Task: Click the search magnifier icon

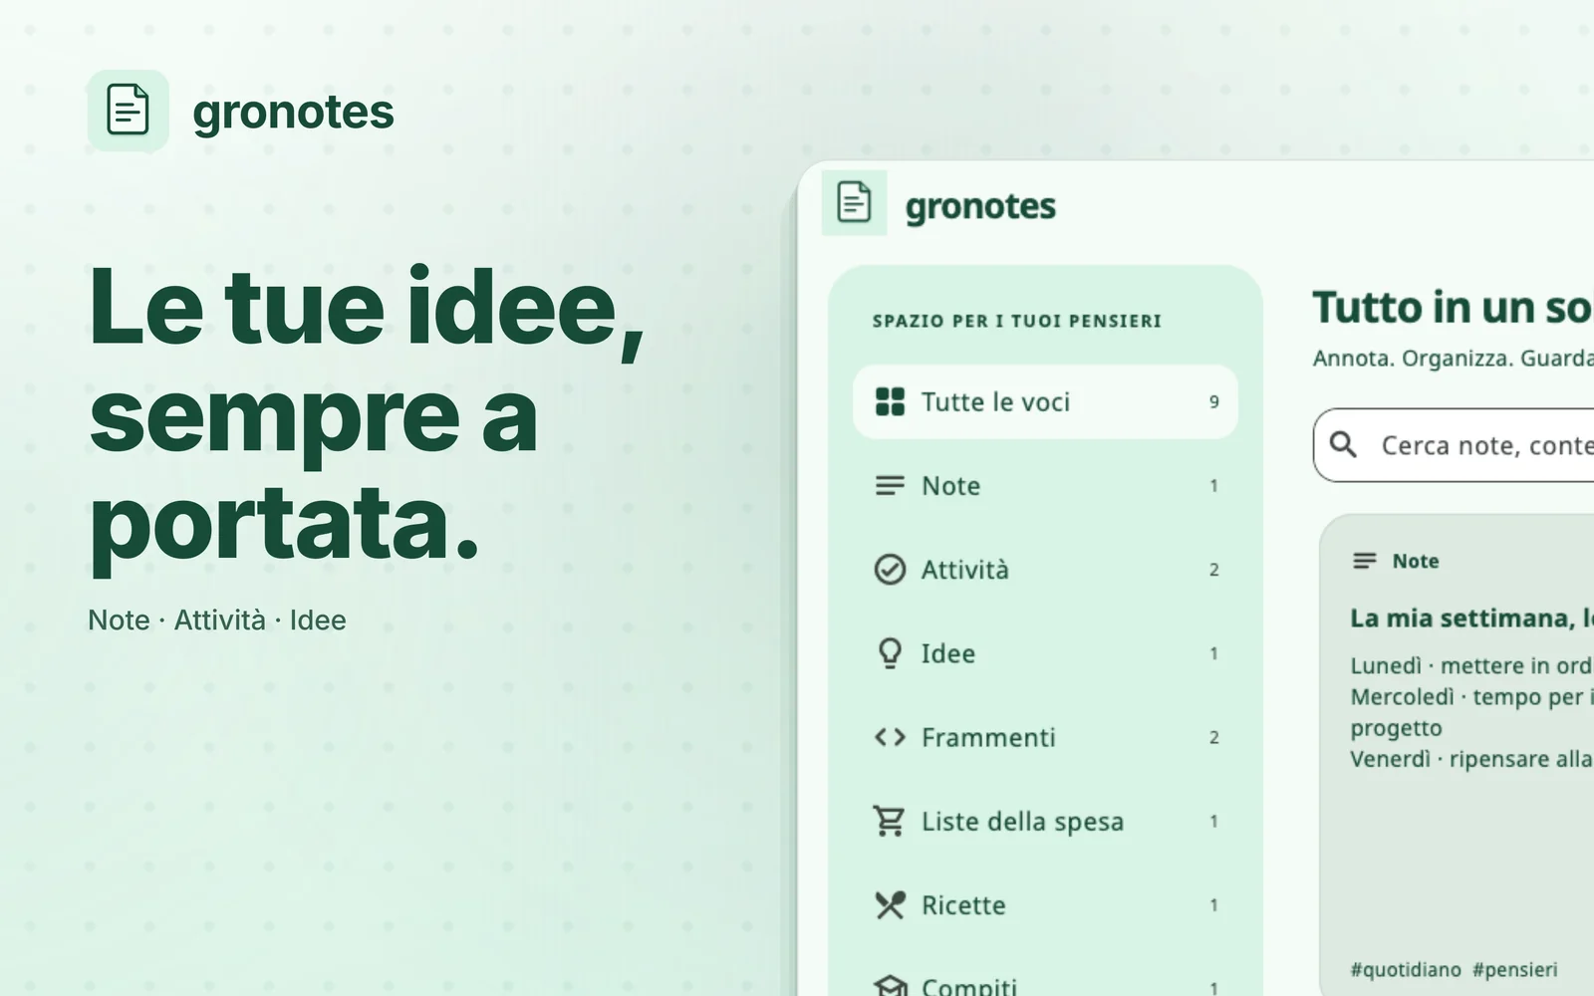Action: [x=1343, y=444]
